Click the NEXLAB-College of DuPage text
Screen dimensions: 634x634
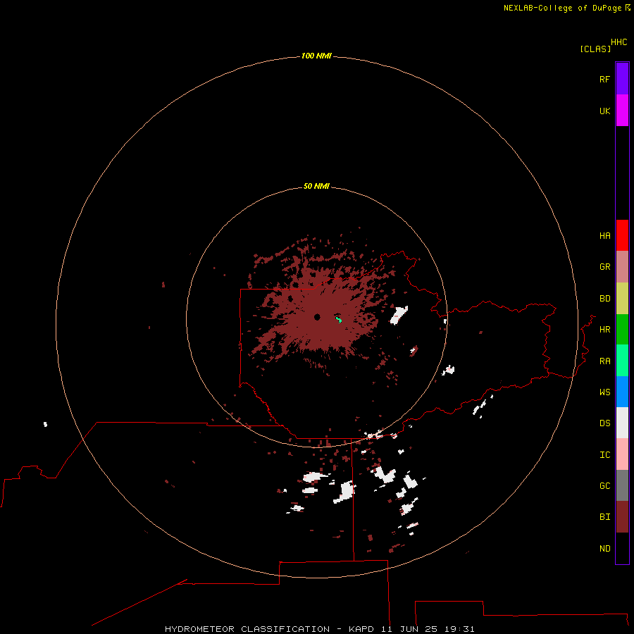[562, 8]
